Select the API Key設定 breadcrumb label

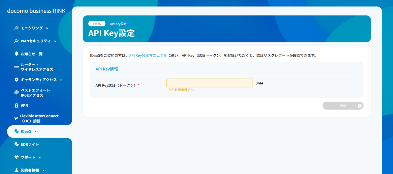[x=119, y=23]
